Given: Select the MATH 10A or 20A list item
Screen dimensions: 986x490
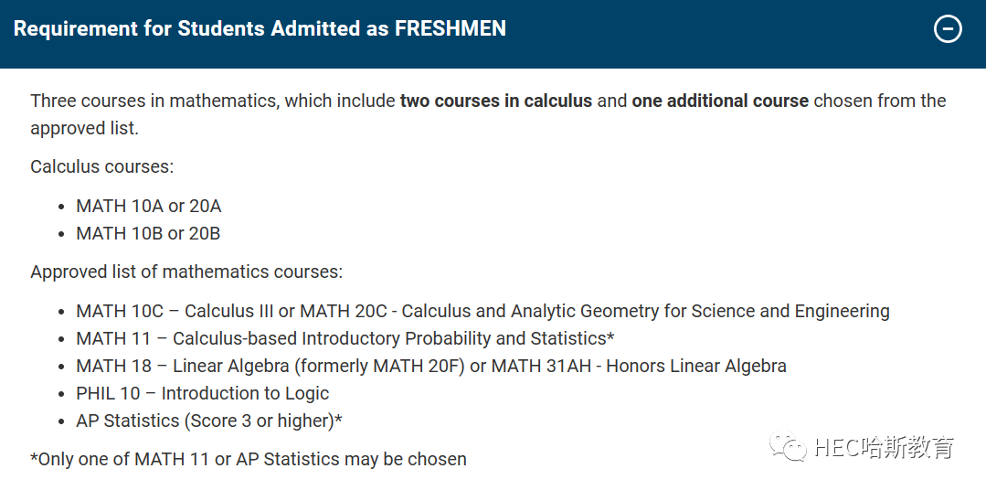Looking at the screenshot, I should click(148, 207).
